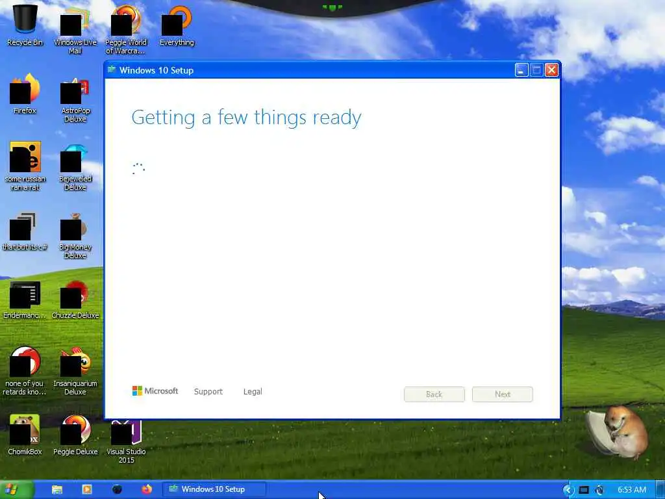This screenshot has height=499, width=665.
Task: Open the orange media player taskbar icon
Action: coord(86,490)
